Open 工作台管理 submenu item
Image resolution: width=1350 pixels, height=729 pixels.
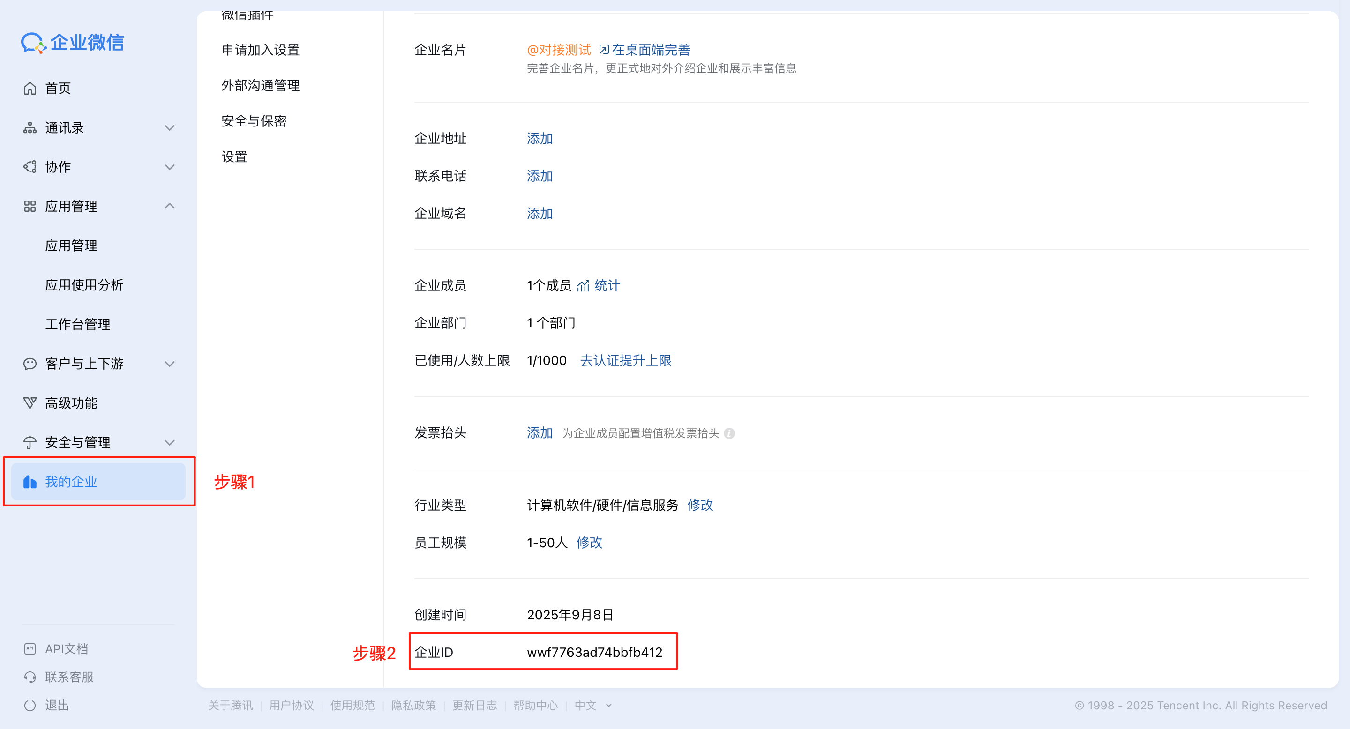click(x=77, y=324)
